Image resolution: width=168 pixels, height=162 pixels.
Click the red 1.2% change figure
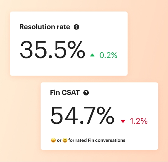pos(139,121)
